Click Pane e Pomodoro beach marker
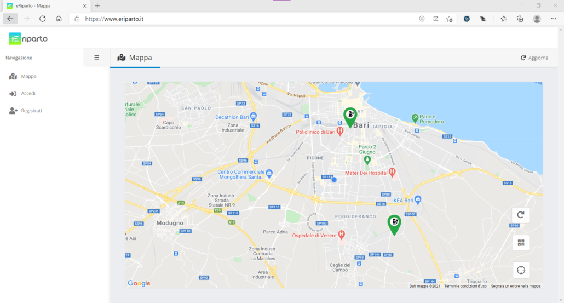This screenshot has height=303, width=564. [415, 118]
